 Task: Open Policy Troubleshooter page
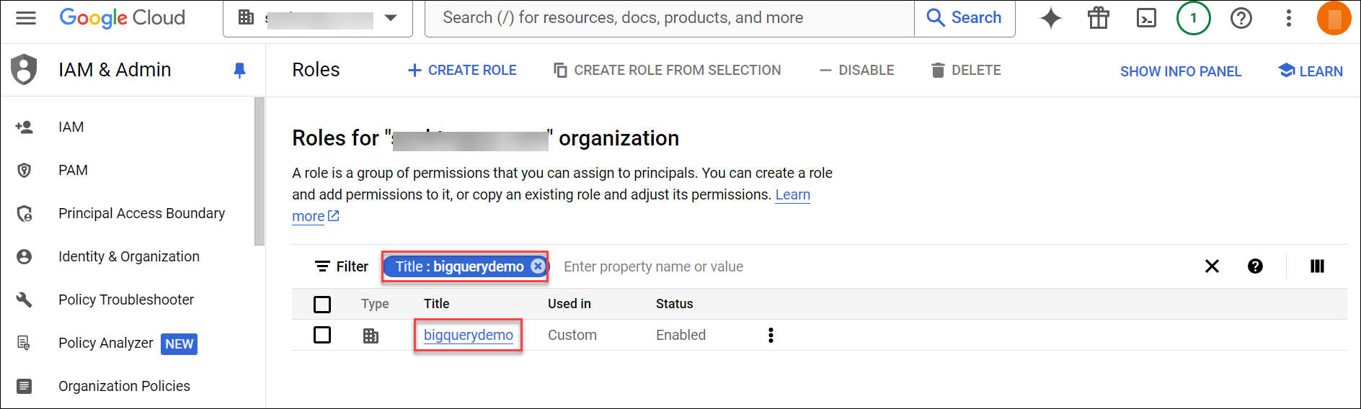(126, 300)
